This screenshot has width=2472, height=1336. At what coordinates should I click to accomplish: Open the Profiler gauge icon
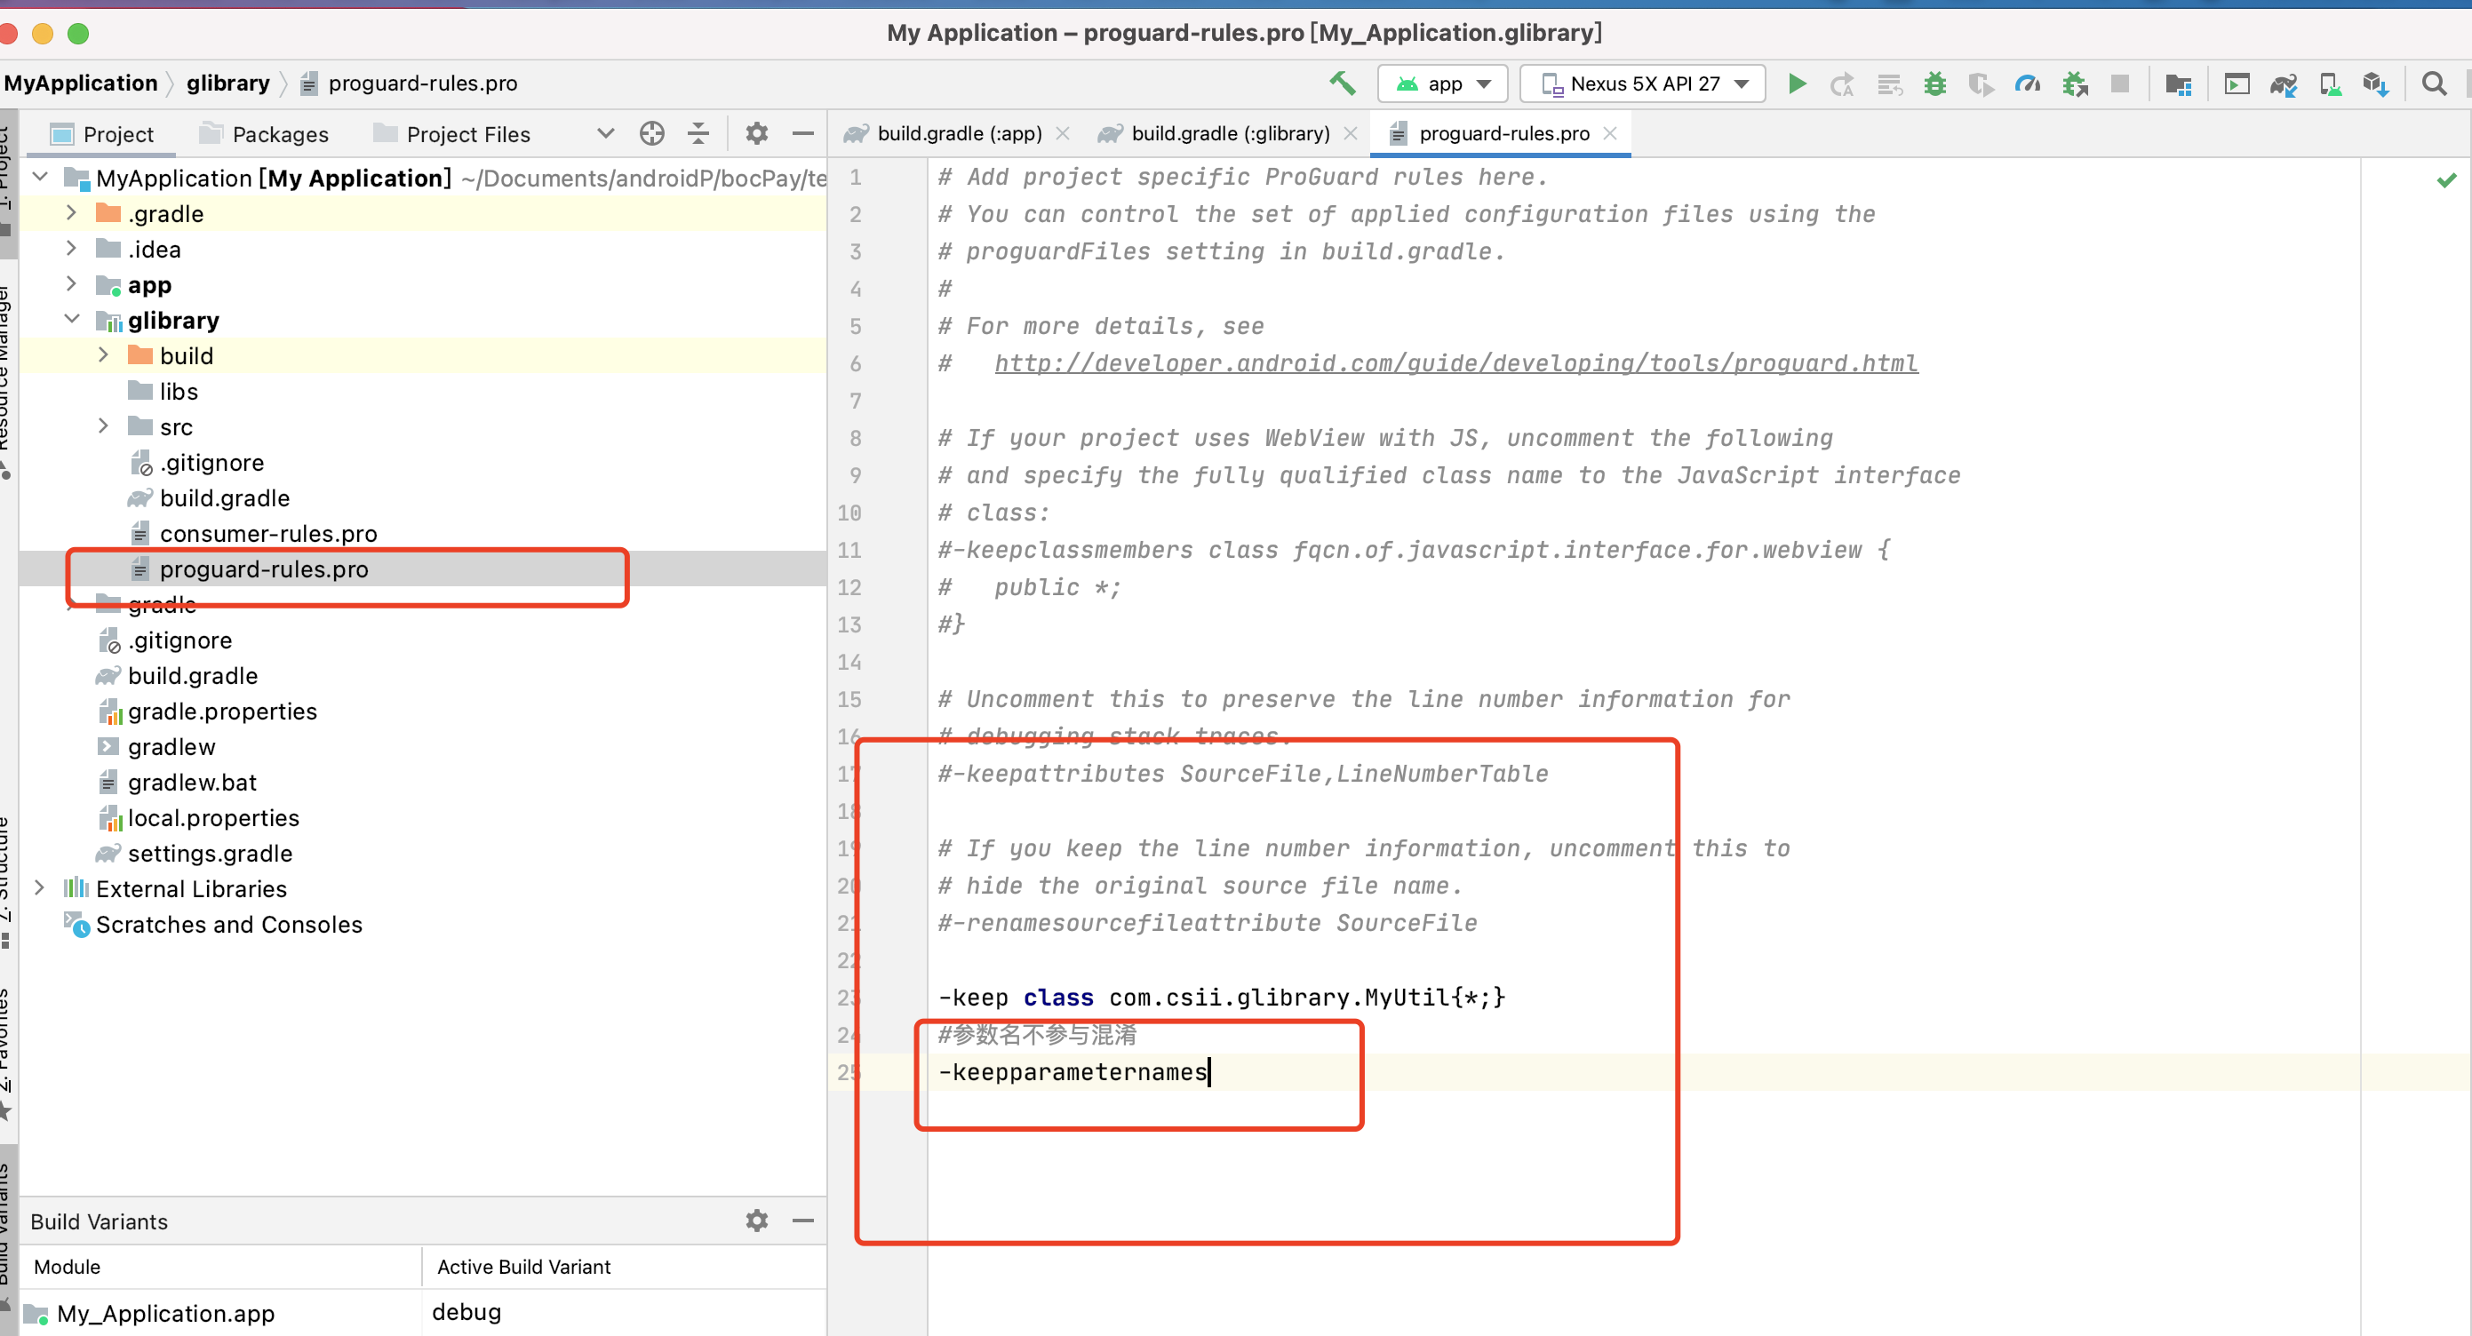[2027, 83]
